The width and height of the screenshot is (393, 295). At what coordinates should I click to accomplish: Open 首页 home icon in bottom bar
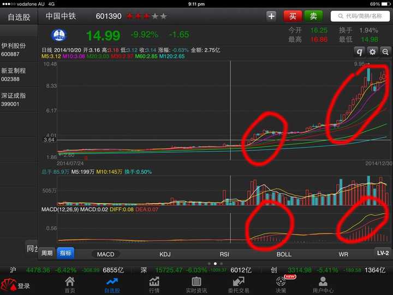(70, 285)
